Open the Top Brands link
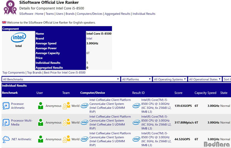The height and width of the screenshot is (148, 231). pos(34,73)
